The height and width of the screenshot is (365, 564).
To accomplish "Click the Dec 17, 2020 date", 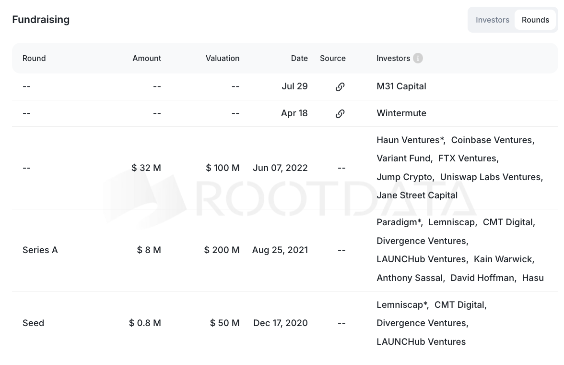I will click(x=281, y=323).
